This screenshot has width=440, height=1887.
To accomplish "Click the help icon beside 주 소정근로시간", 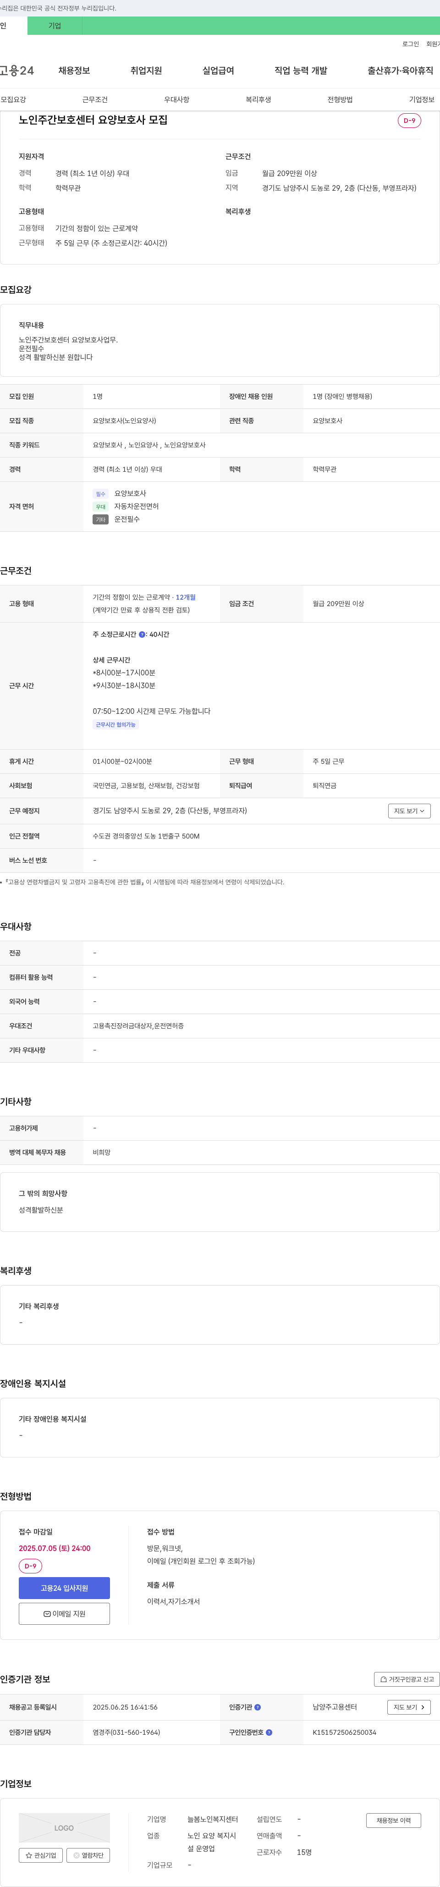I will pyautogui.click(x=142, y=635).
